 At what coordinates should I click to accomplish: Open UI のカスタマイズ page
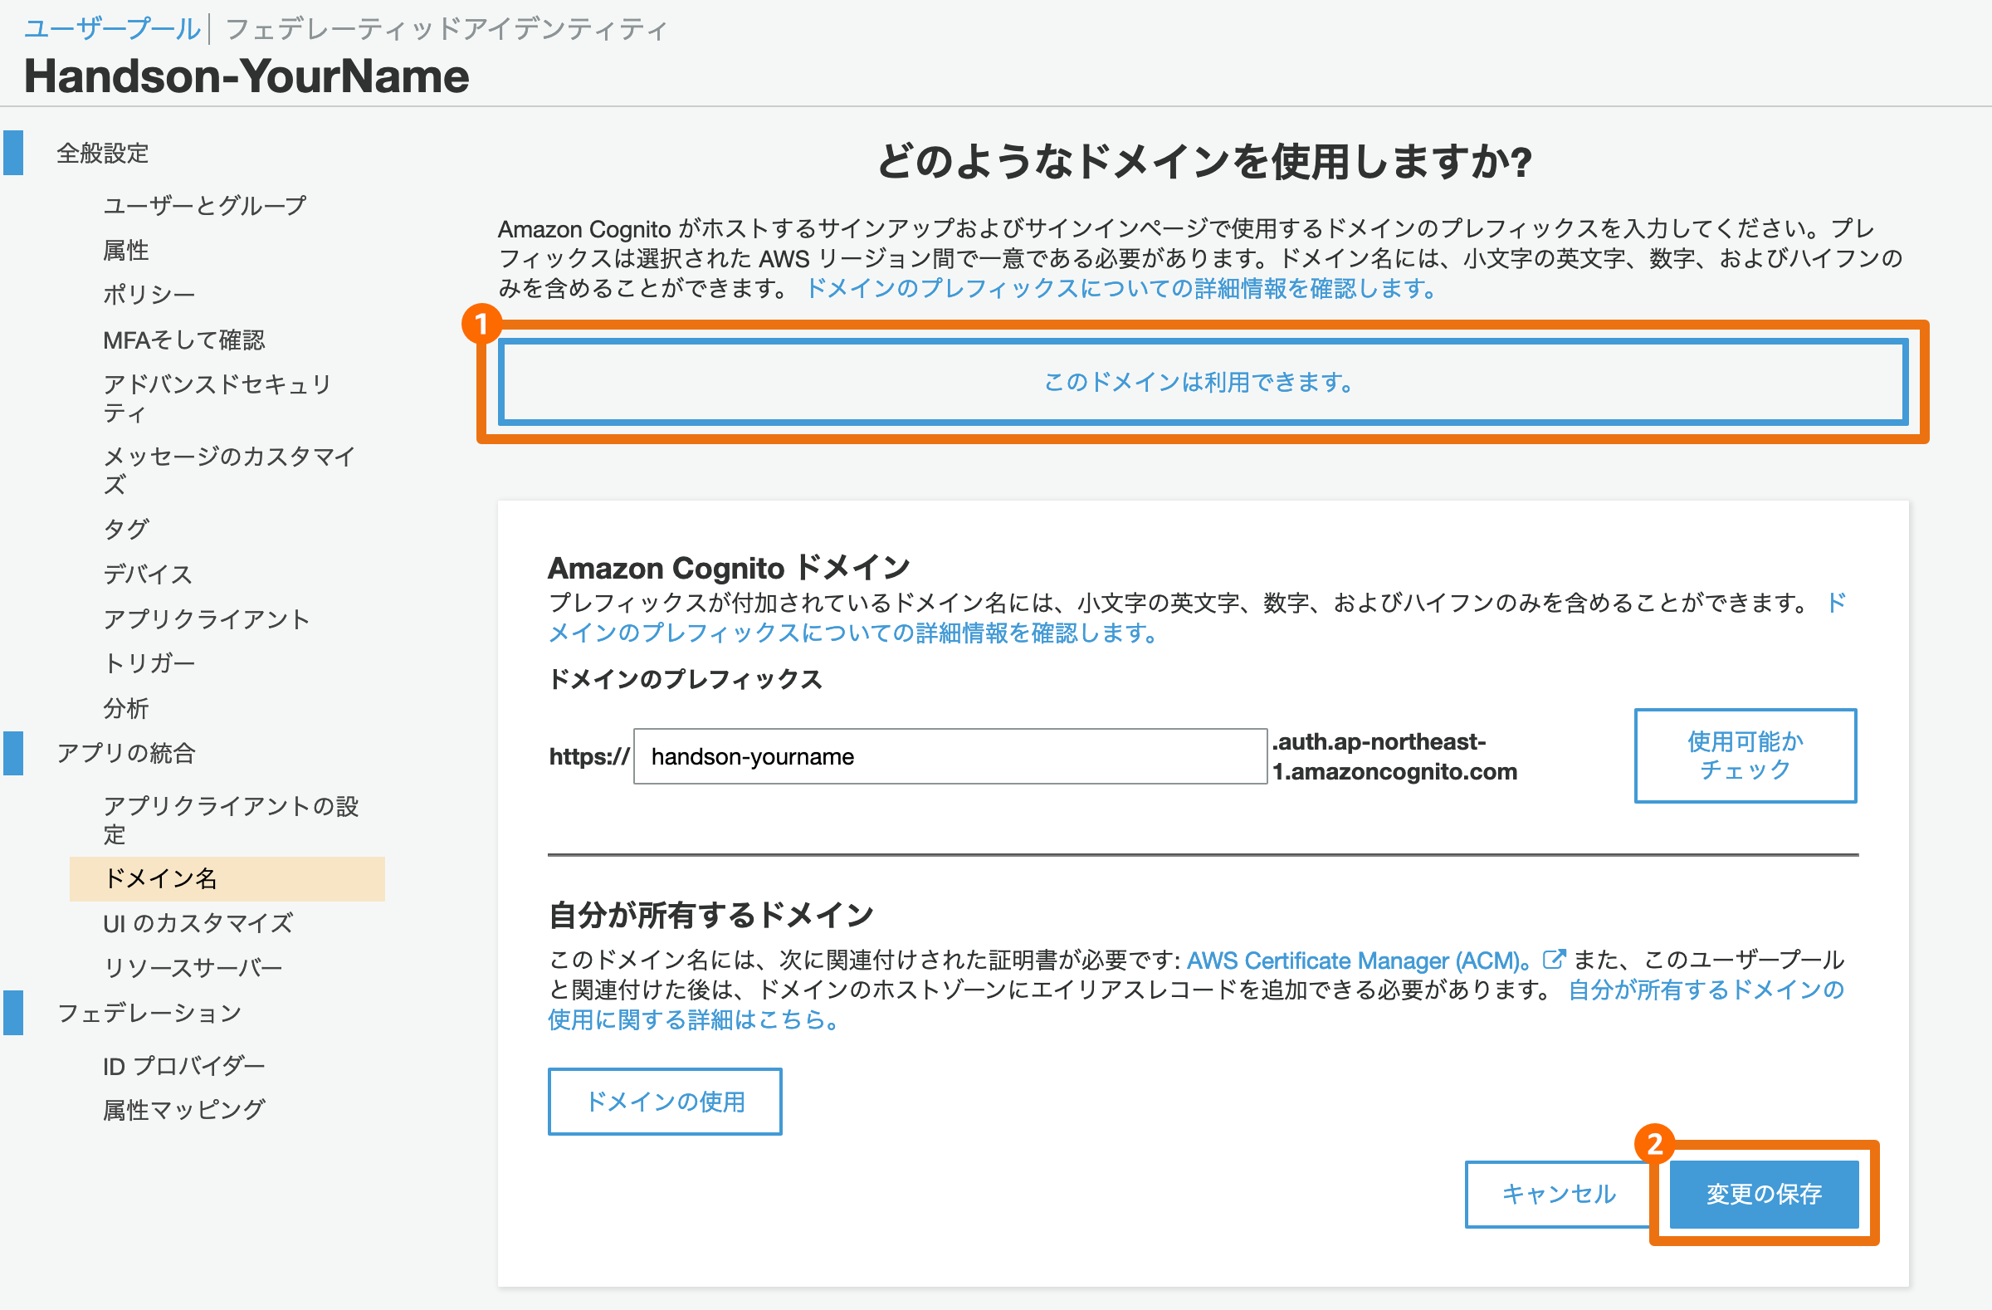[198, 922]
